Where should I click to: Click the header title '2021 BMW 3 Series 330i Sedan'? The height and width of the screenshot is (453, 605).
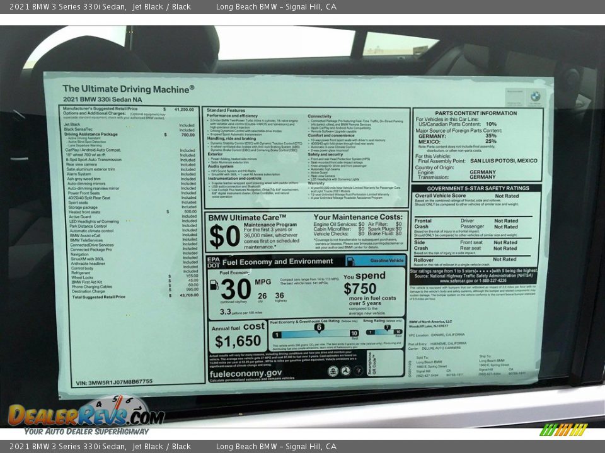tap(68, 6)
